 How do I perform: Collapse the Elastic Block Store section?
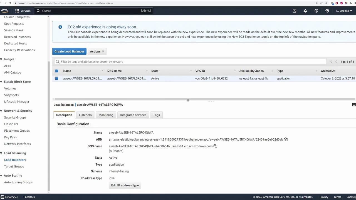[x=1, y=82]
